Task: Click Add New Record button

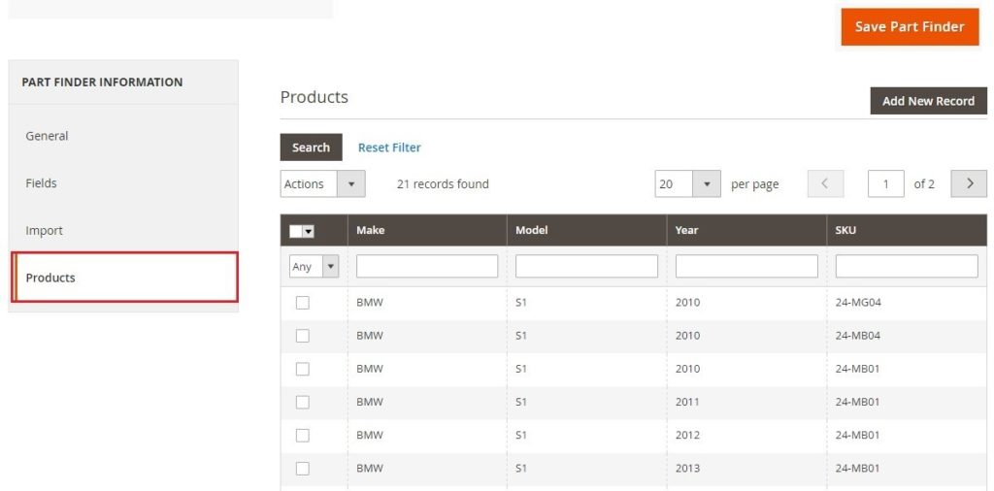Action: click(928, 101)
